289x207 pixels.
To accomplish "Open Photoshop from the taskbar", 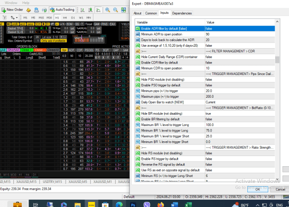I will 133,205.
